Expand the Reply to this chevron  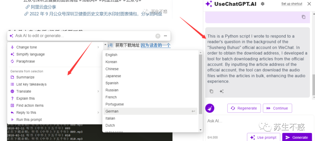[x=98, y=112]
